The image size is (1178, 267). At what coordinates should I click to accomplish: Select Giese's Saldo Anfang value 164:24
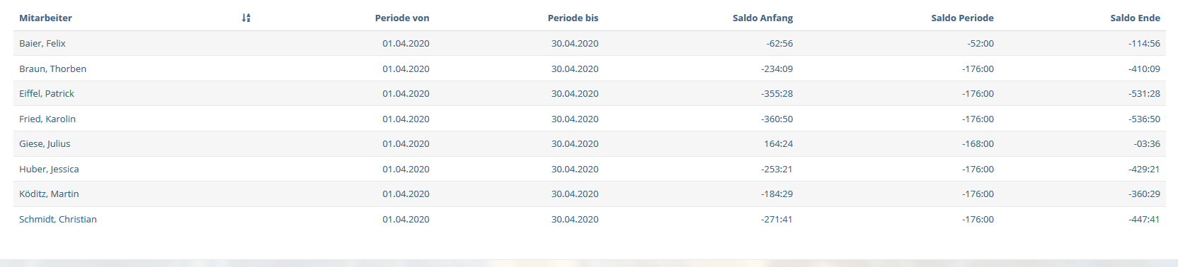pyautogui.click(x=778, y=143)
